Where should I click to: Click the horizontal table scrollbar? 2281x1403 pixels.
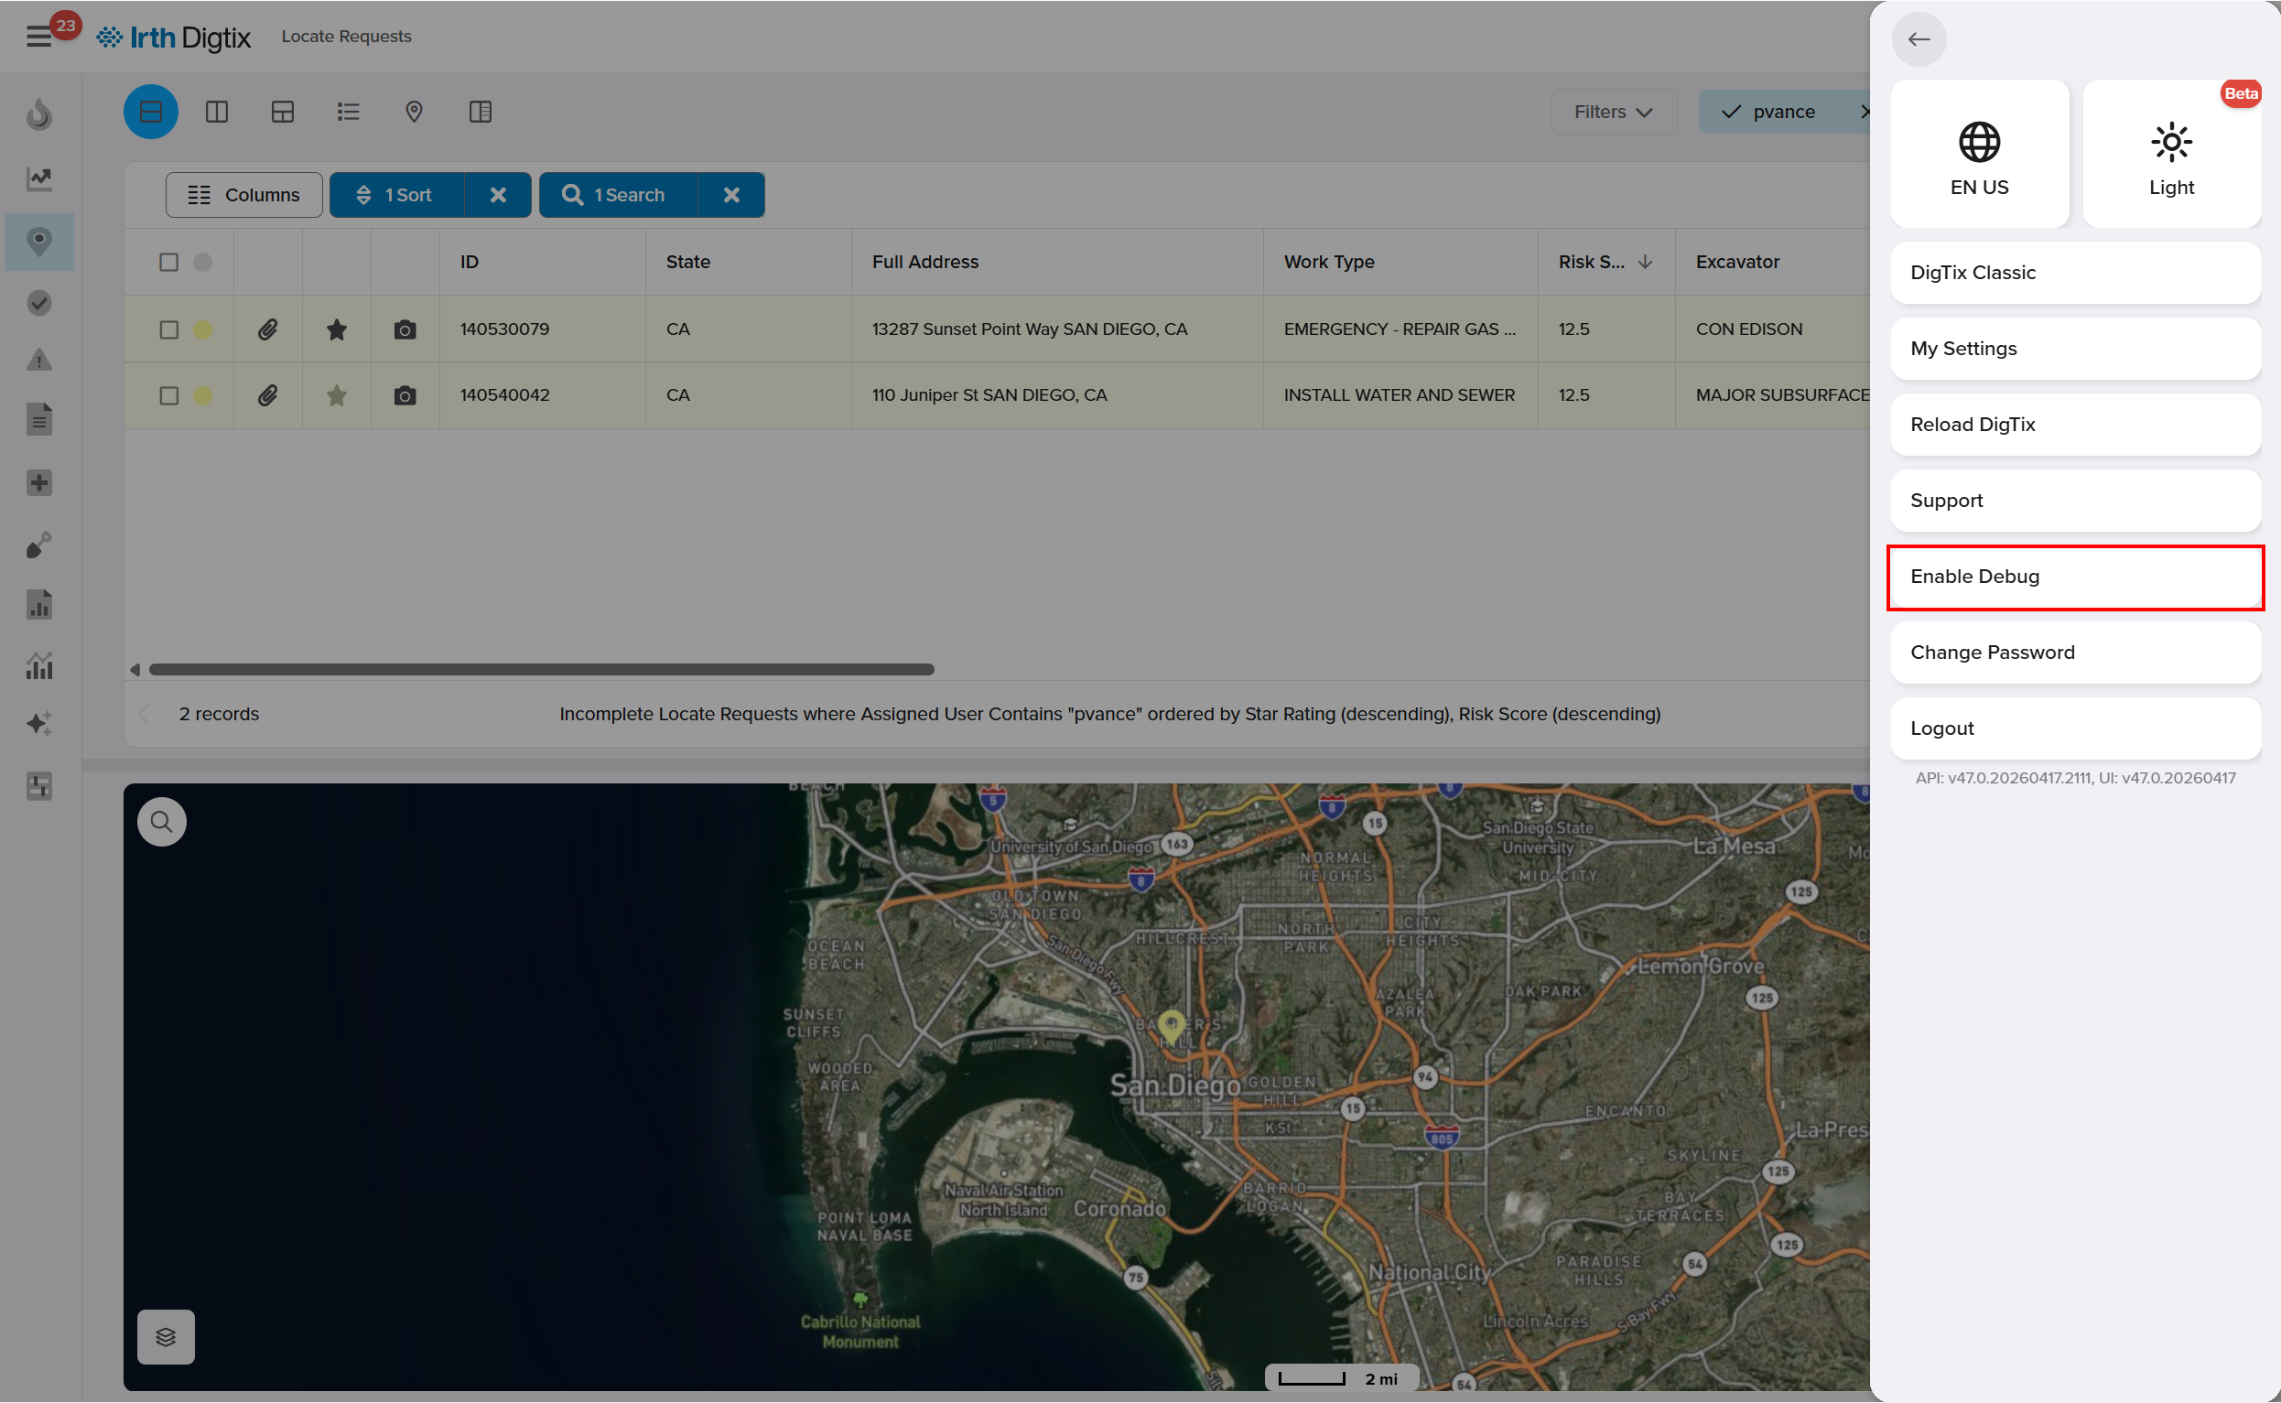click(541, 669)
